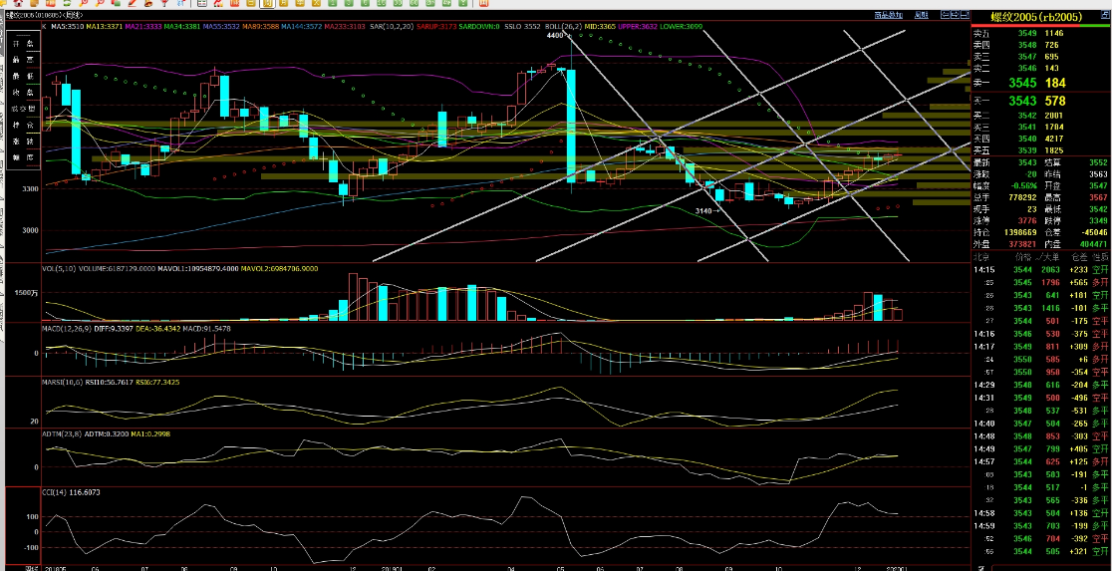This screenshot has width=1112, height=571.
Task: Click the 卖五 3549 ask row
Action: 1041,33
